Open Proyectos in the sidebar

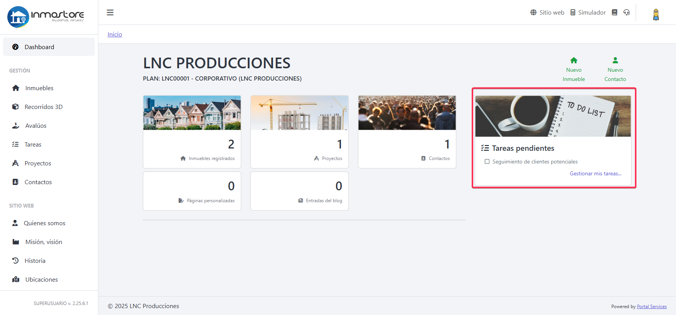49,163
